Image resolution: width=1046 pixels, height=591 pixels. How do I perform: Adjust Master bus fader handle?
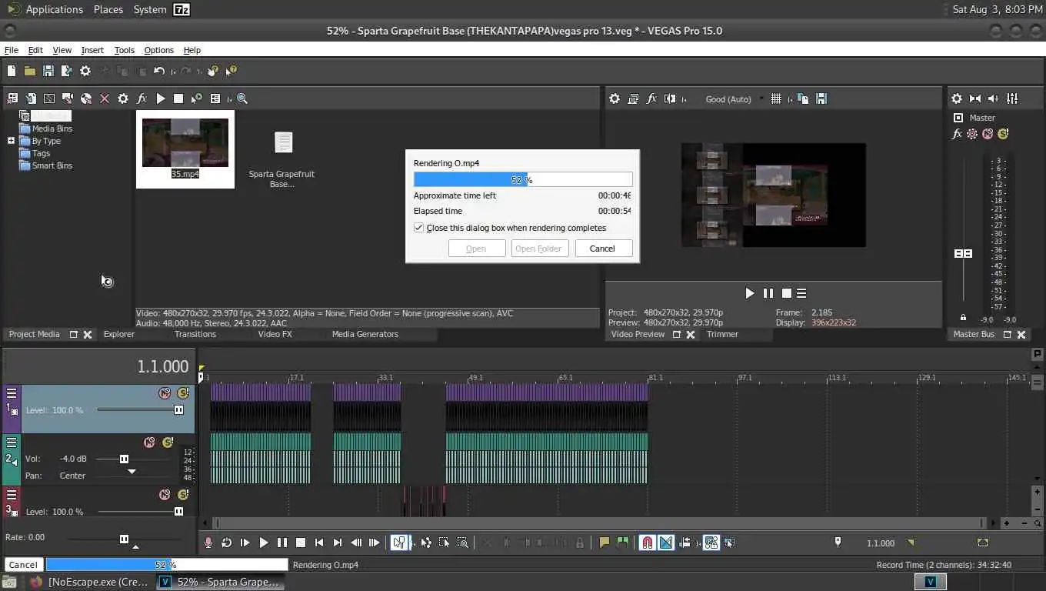click(963, 254)
